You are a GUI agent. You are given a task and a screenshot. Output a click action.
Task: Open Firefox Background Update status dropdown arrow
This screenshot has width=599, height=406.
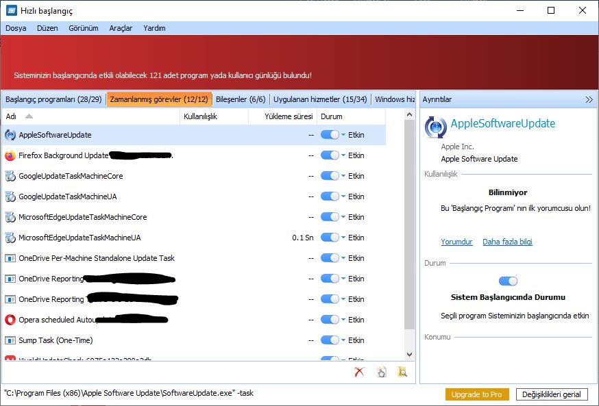pyautogui.click(x=343, y=155)
